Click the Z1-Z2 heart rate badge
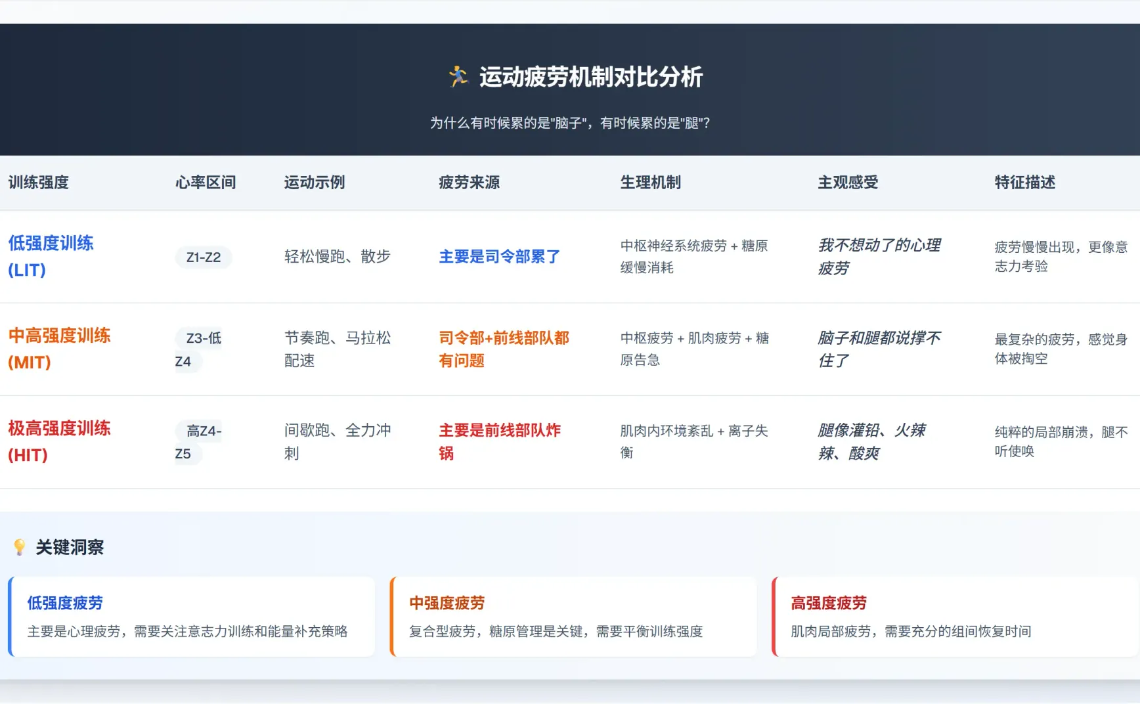 tap(204, 257)
